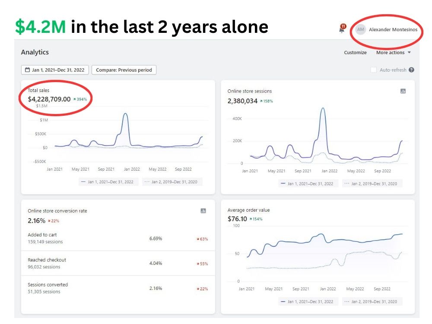Enable the Auto-refresh checkbox
Image resolution: width=432 pixels, height=324 pixels.
pyautogui.click(x=374, y=70)
